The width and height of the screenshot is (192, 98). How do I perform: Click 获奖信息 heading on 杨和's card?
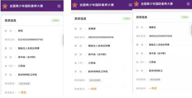tap(10, 20)
